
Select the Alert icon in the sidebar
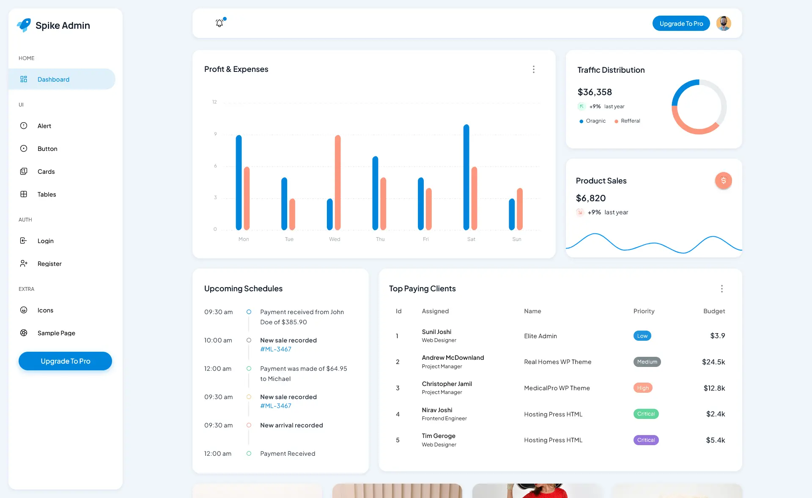click(x=24, y=126)
